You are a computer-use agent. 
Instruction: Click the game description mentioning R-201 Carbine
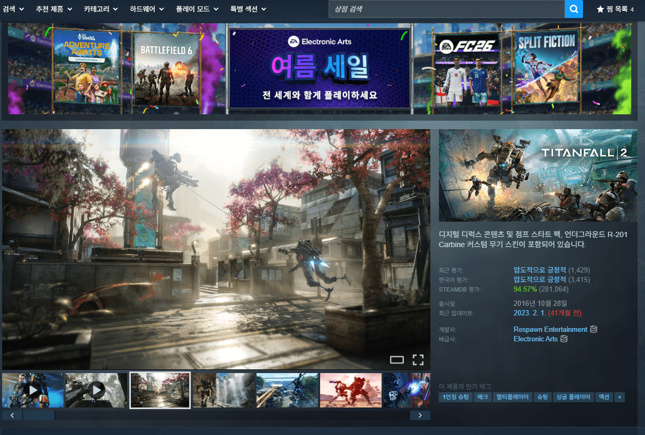tap(533, 239)
